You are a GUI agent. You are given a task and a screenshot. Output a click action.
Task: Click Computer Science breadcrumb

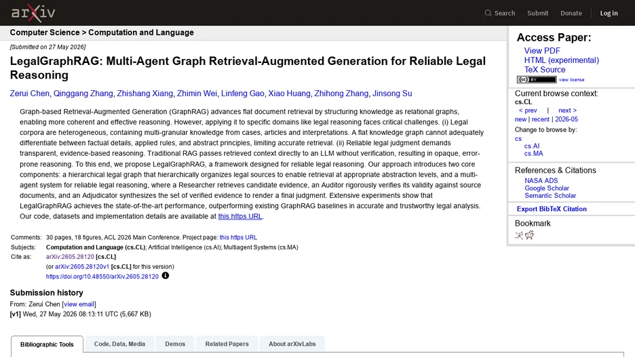(x=45, y=33)
